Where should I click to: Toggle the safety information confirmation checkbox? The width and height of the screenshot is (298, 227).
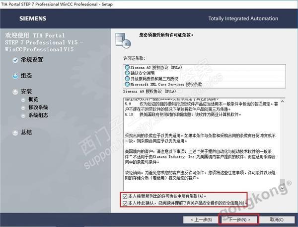coord(125,203)
